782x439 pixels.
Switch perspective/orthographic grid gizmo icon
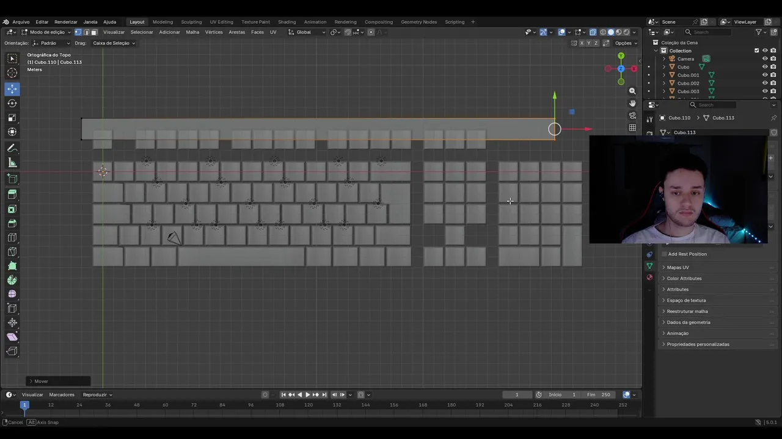[x=632, y=127]
